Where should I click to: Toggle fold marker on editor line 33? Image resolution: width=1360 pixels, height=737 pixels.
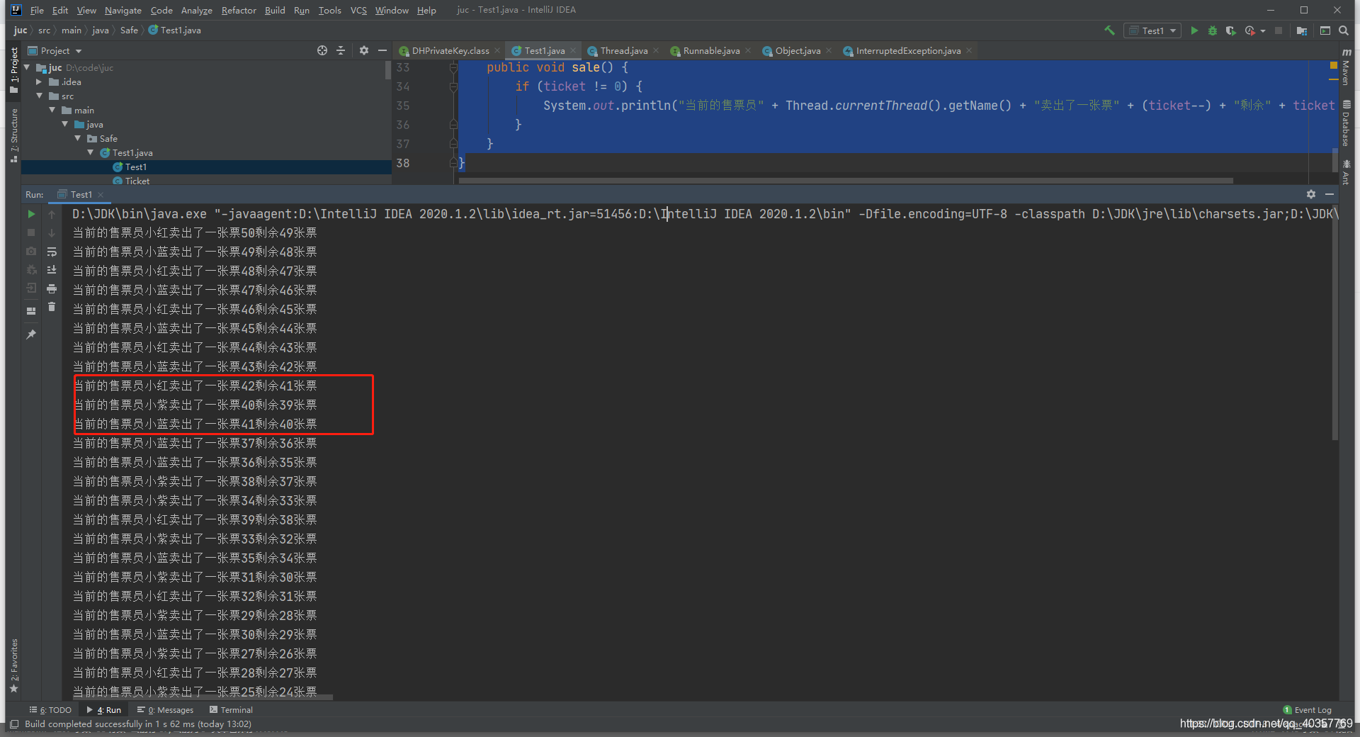pyautogui.click(x=453, y=67)
